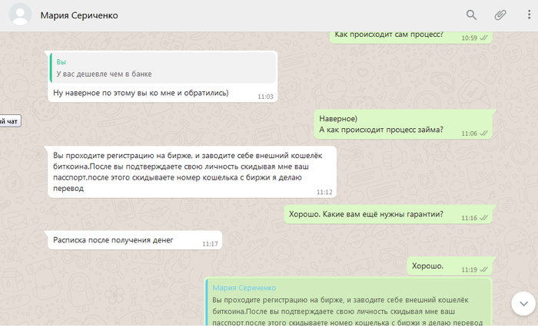Click the read ticks next to 10:59

[484, 38]
